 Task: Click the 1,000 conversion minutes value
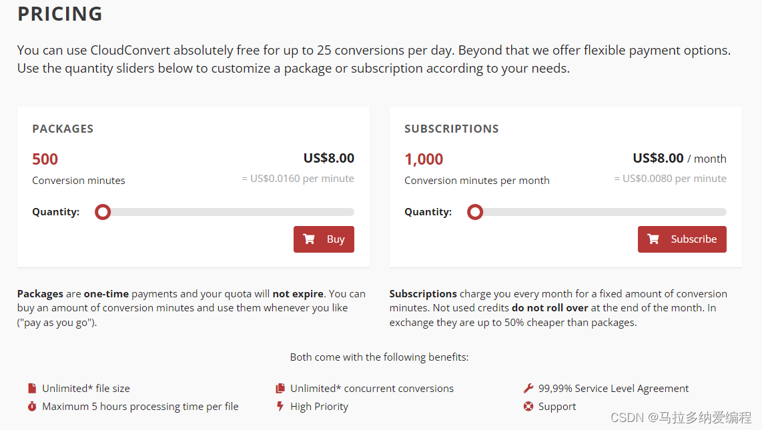(x=424, y=159)
